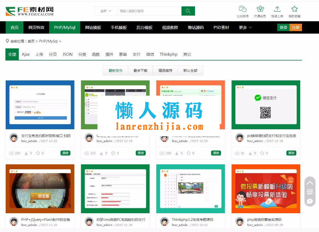
Task: Click PHP/MySql link in breadcrumb
Action: click(x=49, y=41)
